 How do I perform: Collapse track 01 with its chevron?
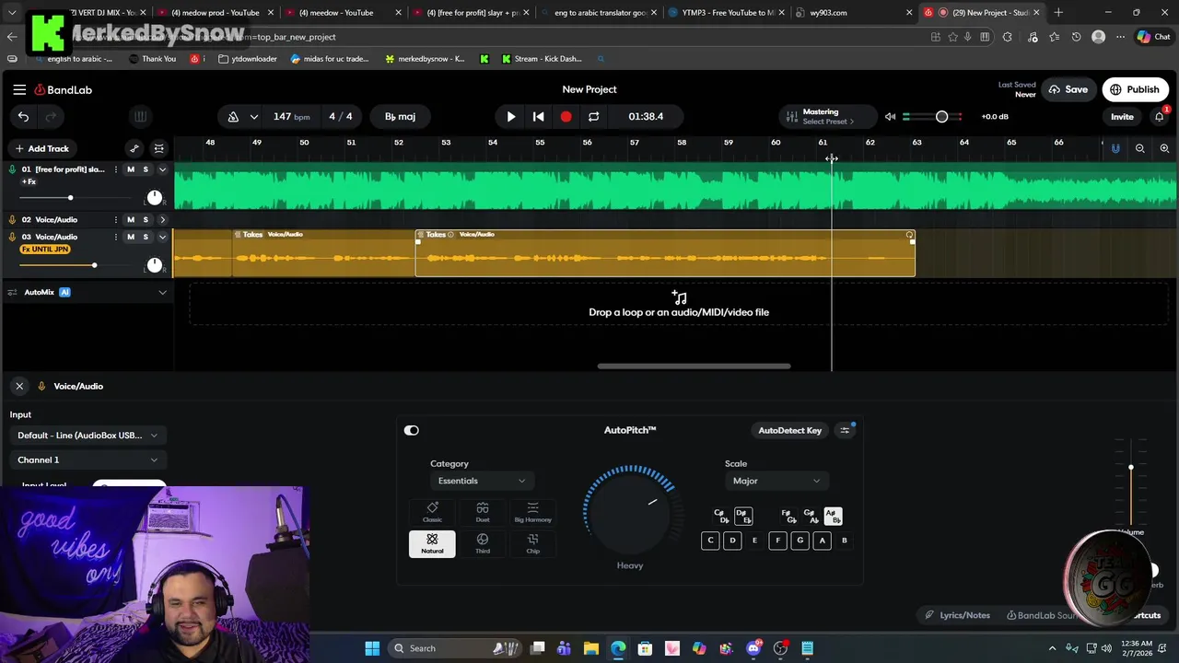(x=163, y=169)
